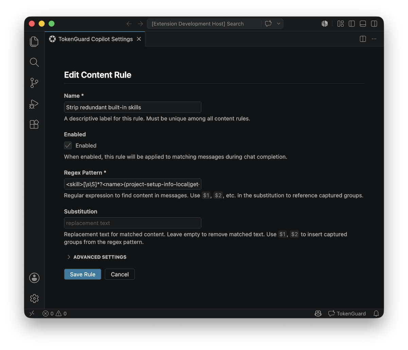Click the Copilot hexagon icon in title bar
The width and height of the screenshot is (408, 350).
point(325,24)
